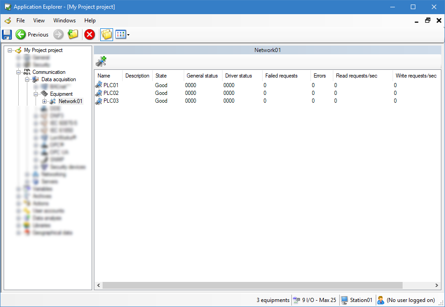
Task: Go back with the green Previous arrow
Action: (x=21, y=34)
